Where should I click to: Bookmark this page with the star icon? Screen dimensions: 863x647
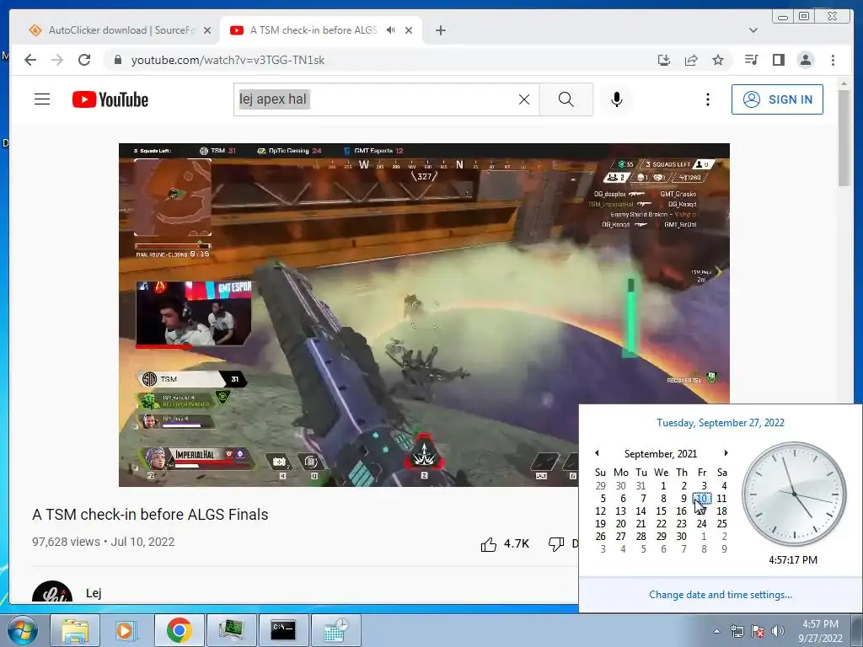point(718,60)
